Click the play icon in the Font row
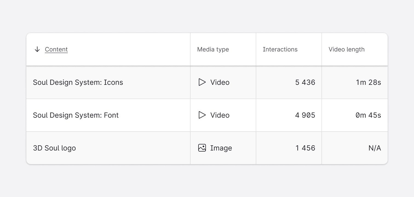Image resolution: width=414 pixels, height=197 pixels. click(x=202, y=115)
